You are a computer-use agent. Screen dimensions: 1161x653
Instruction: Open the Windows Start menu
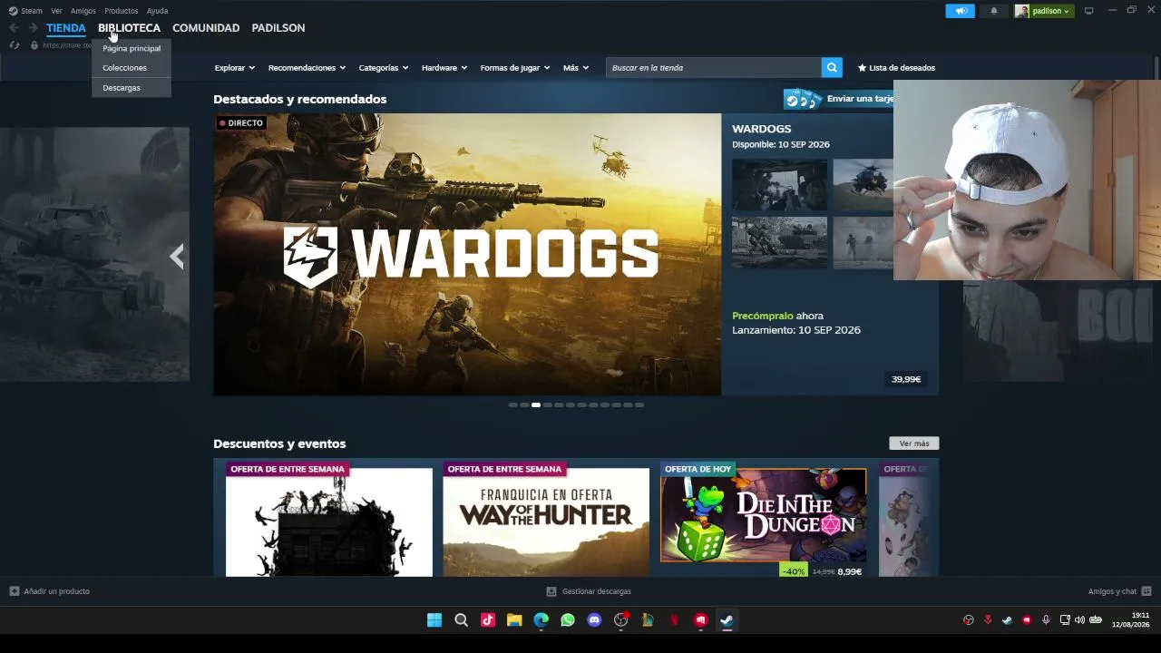tap(434, 620)
